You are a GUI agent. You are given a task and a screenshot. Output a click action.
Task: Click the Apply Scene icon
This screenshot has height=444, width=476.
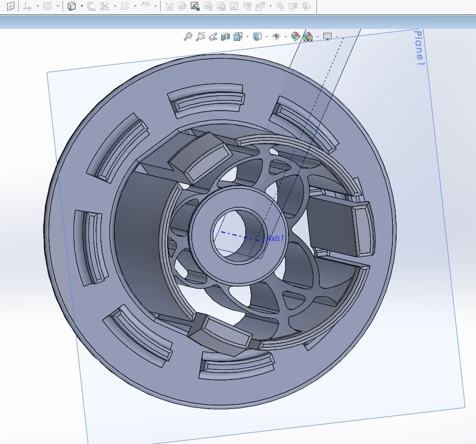(308, 37)
